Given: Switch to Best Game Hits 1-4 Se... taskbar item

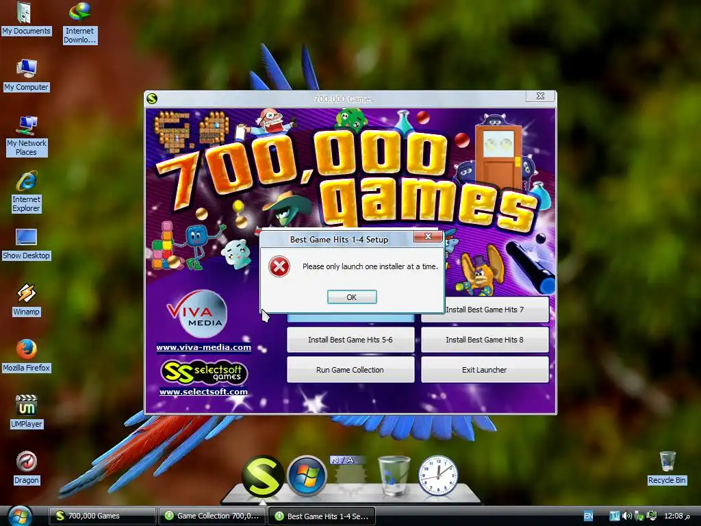Looking at the screenshot, I should [x=322, y=516].
